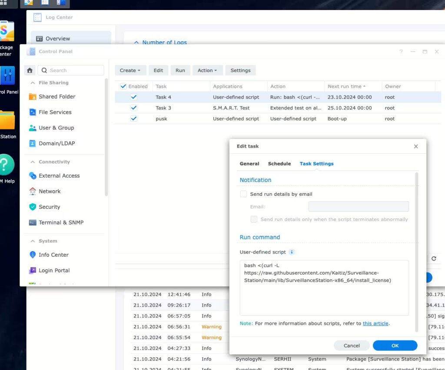
Task: Click the Run button
Action: coord(180,70)
